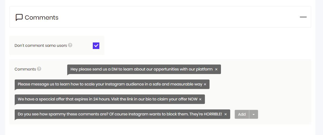Click the Comments field label text
The width and height of the screenshot is (323, 135).
point(25,69)
